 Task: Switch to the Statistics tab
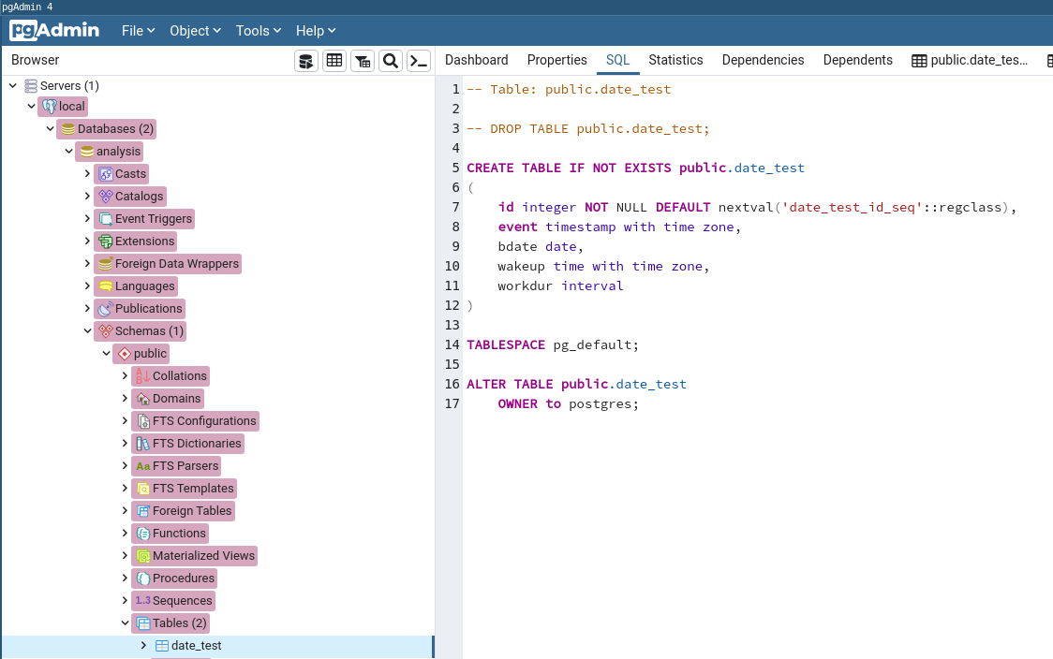pyautogui.click(x=675, y=60)
